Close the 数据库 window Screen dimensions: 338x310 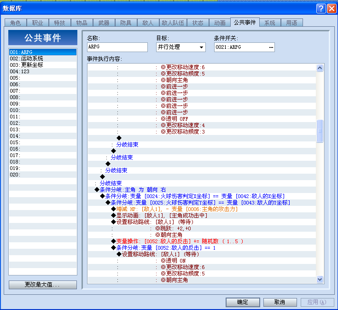pos(332,9)
